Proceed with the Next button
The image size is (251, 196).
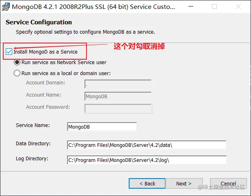click(184, 183)
